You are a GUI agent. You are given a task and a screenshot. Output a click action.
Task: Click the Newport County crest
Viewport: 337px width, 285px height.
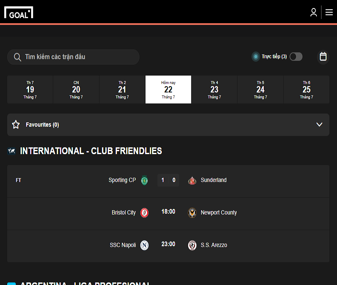point(192,213)
